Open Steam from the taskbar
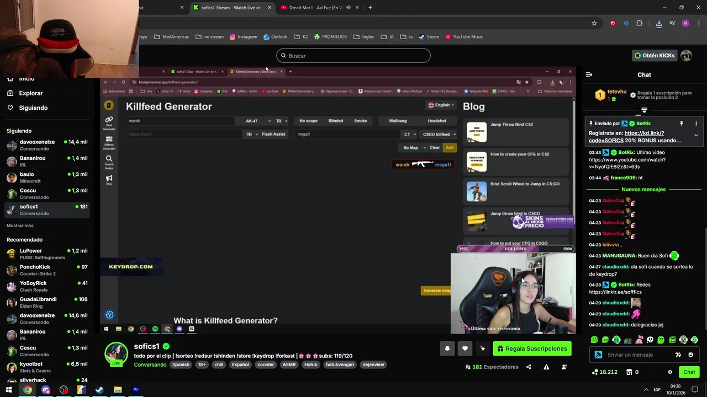The image size is (707, 397). tap(99, 390)
